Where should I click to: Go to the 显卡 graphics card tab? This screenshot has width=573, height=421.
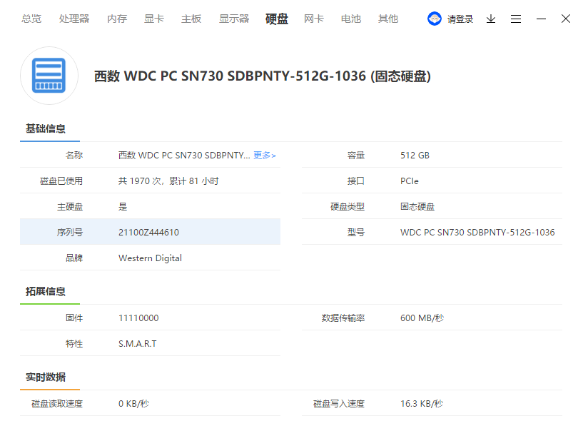point(154,19)
